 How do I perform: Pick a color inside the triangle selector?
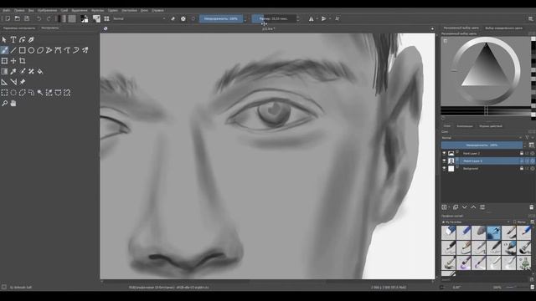click(486, 72)
